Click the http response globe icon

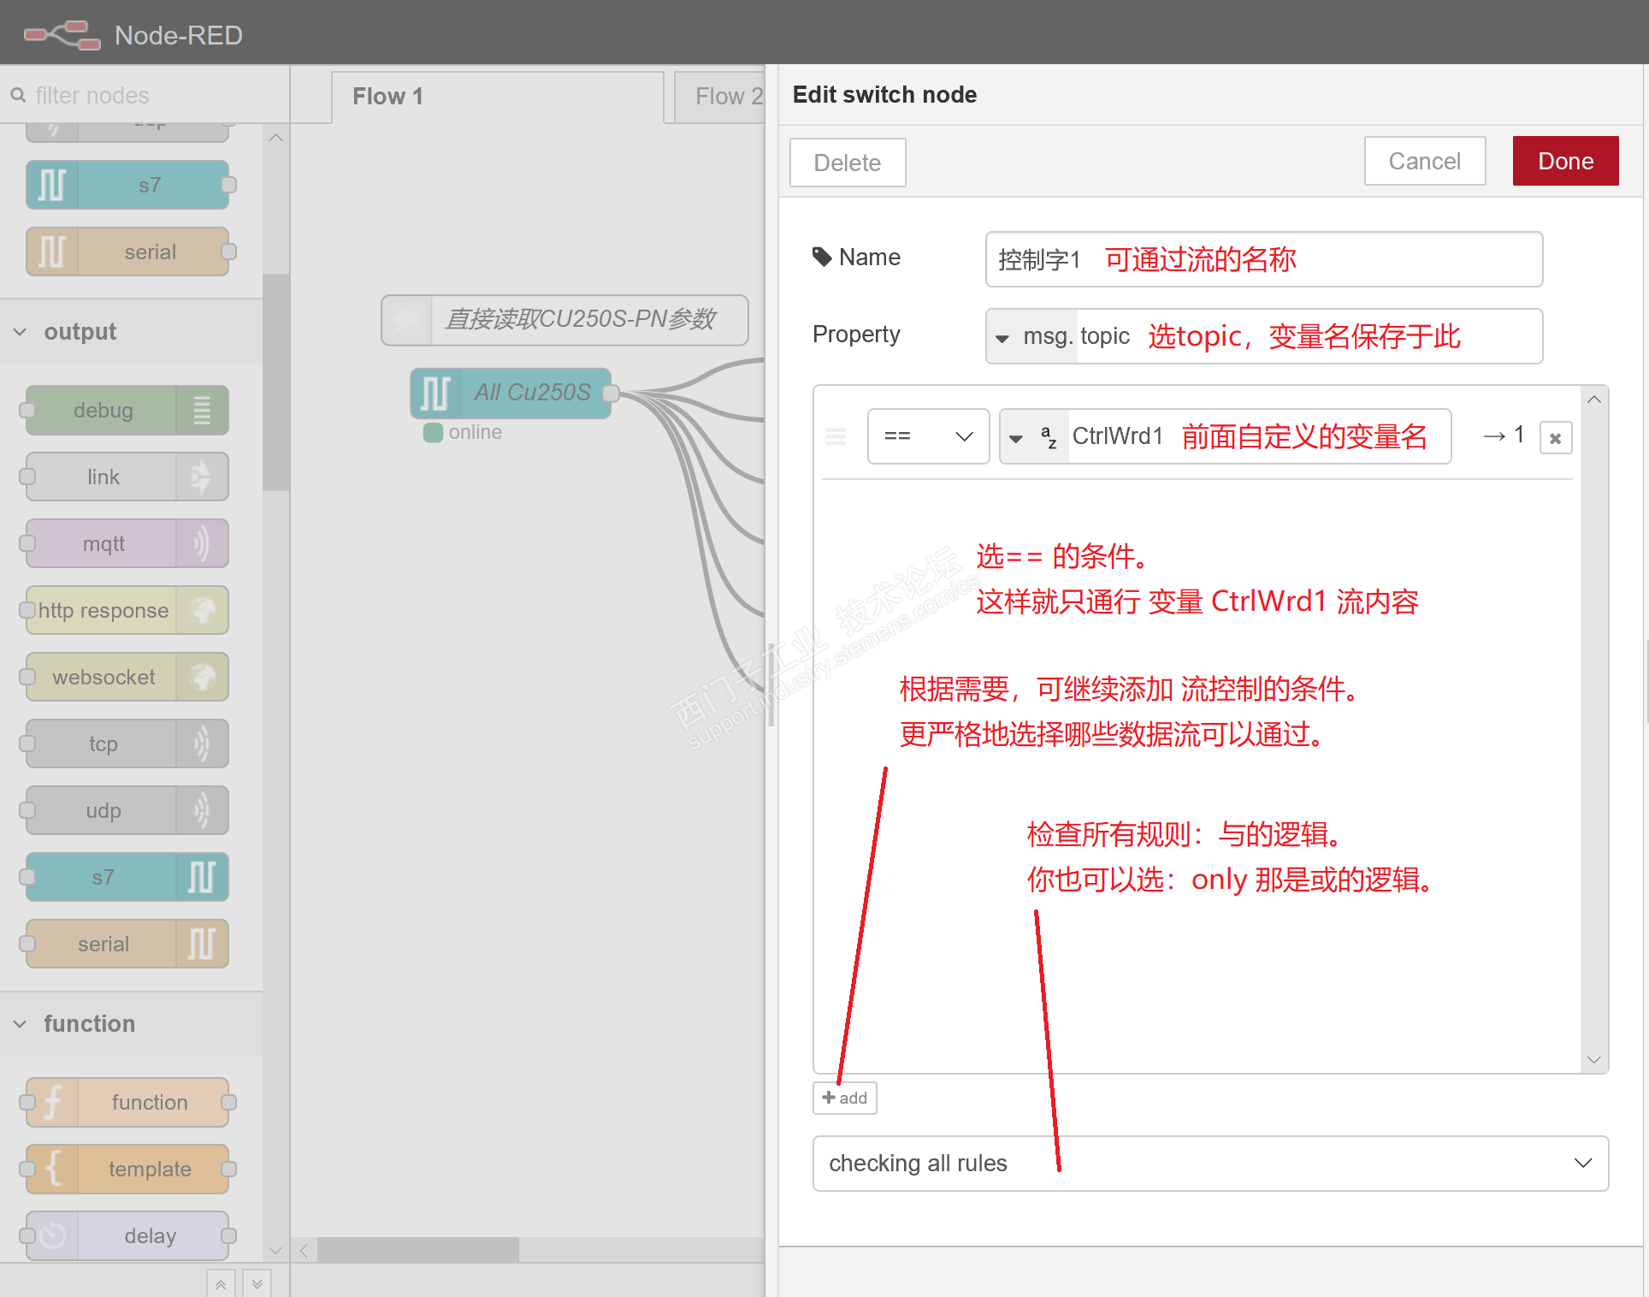pyautogui.click(x=202, y=610)
